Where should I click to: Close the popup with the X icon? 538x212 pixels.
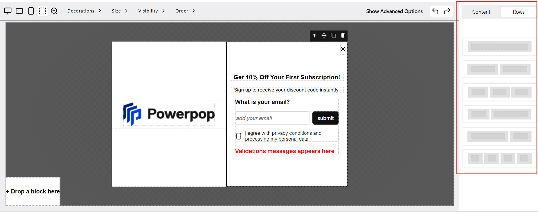point(343,49)
